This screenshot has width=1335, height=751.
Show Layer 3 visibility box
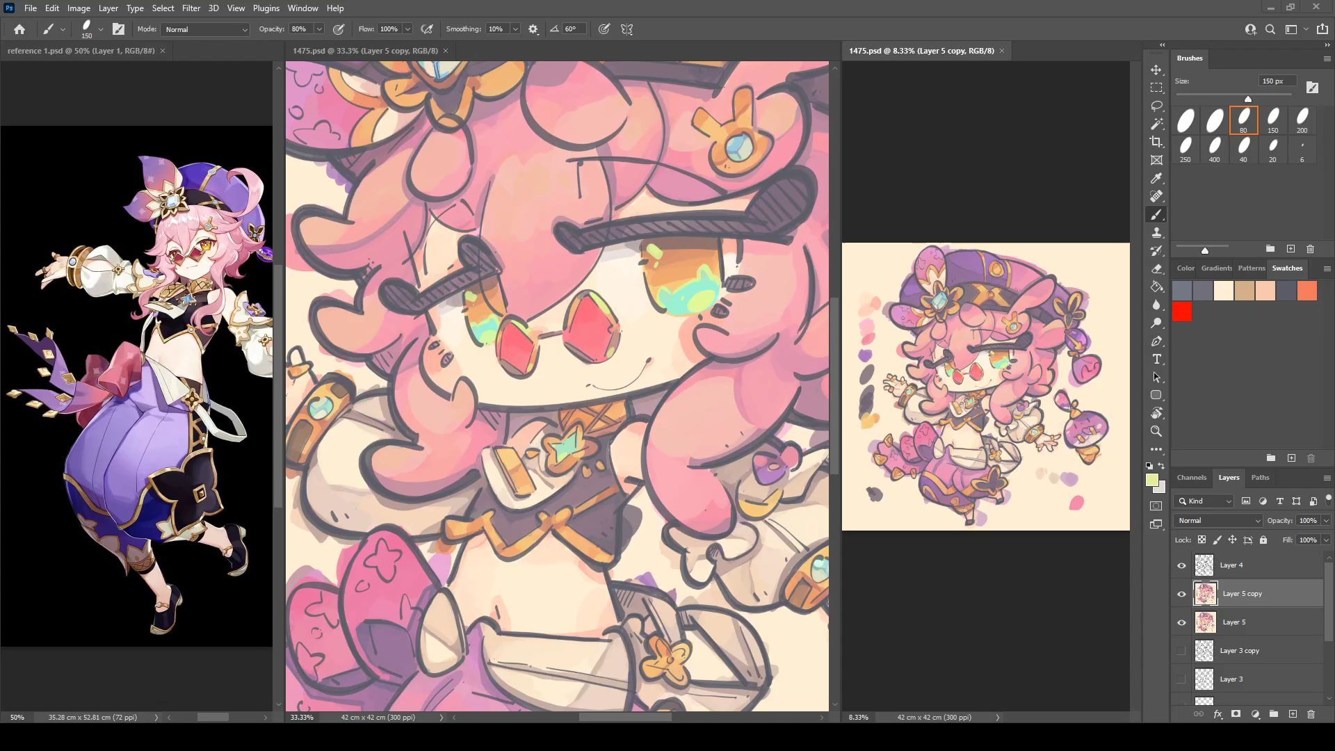click(x=1181, y=679)
